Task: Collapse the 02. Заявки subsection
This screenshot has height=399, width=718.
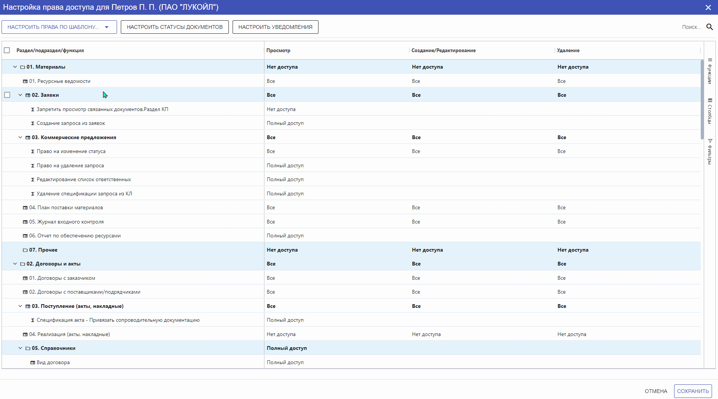Action: point(20,95)
